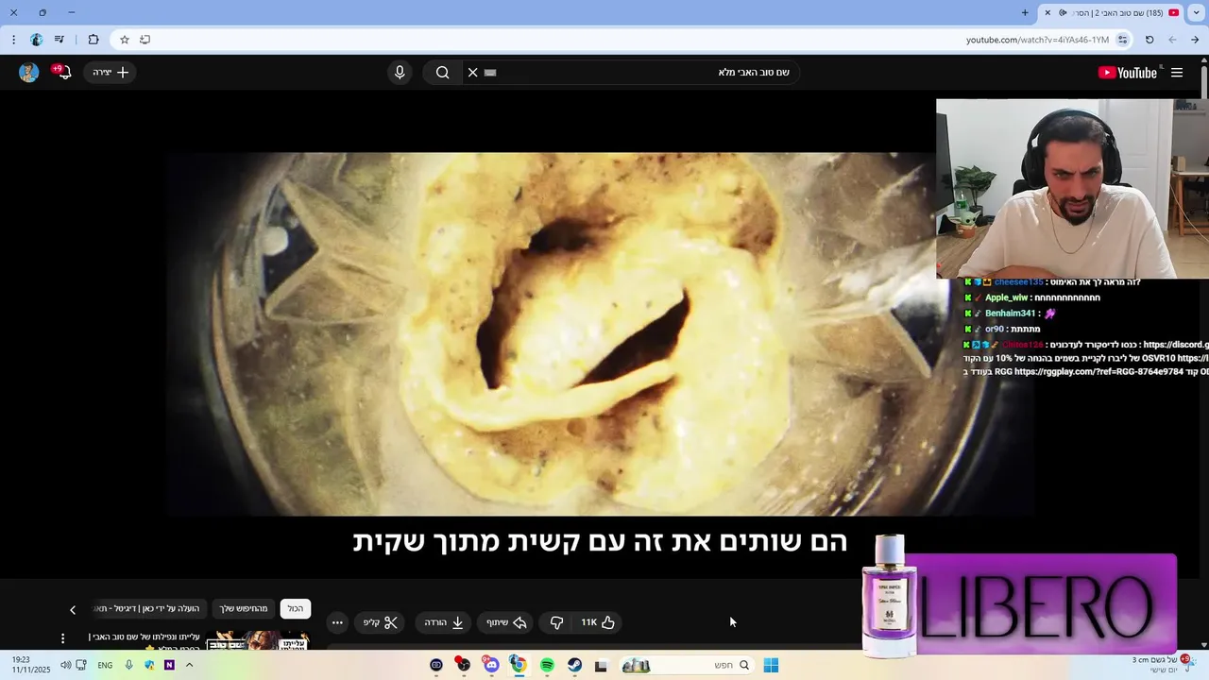Viewport: 1209px width, 680px height.
Task: Share the video via שיתוף button
Action: pyautogui.click(x=506, y=622)
